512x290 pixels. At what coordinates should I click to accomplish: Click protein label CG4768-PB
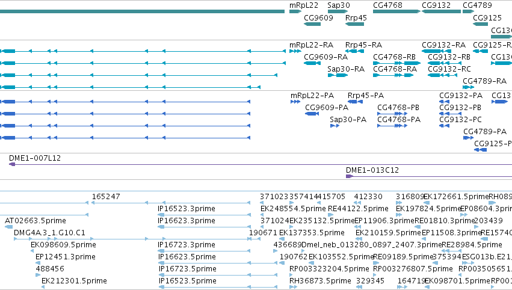398,108
